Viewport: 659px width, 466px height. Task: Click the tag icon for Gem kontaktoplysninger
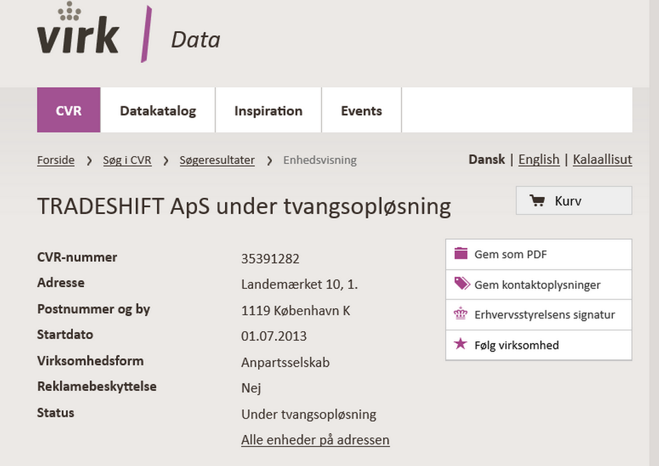coord(462,284)
